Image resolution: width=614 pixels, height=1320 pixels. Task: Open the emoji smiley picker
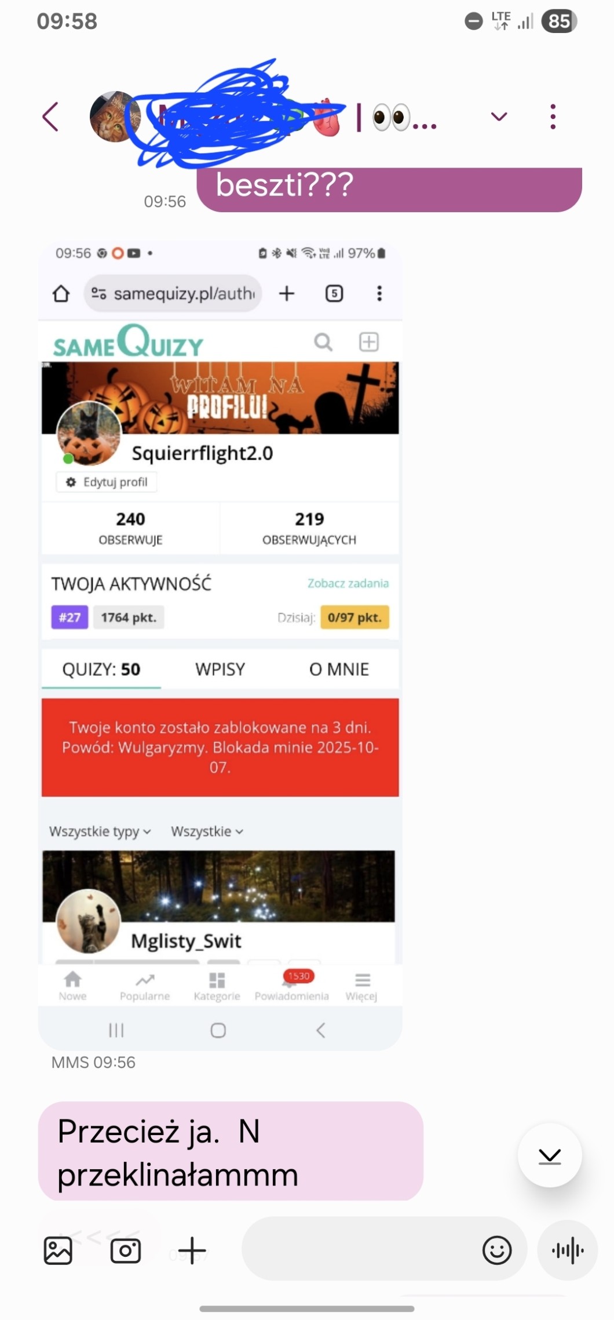pyautogui.click(x=497, y=1250)
